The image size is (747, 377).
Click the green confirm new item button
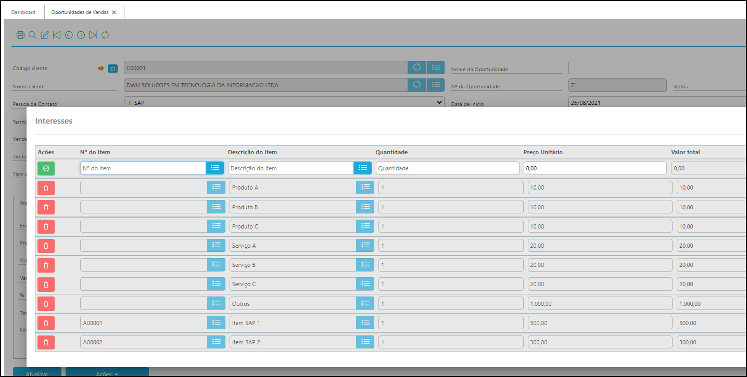pyautogui.click(x=46, y=168)
